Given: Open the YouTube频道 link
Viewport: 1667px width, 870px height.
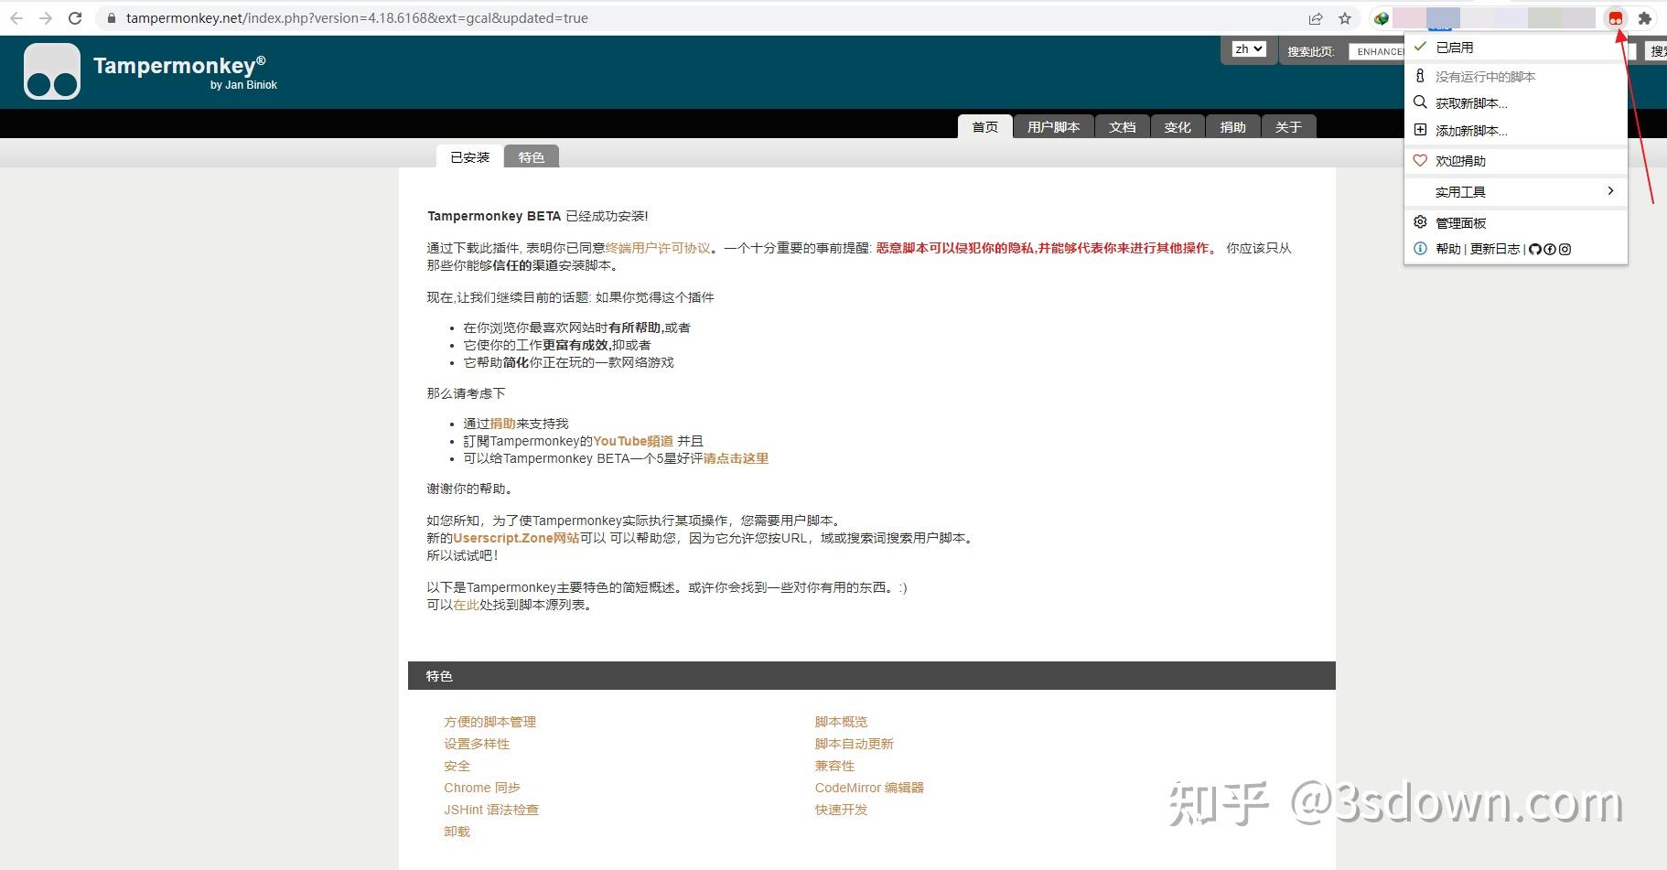Looking at the screenshot, I should click(631, 440).
